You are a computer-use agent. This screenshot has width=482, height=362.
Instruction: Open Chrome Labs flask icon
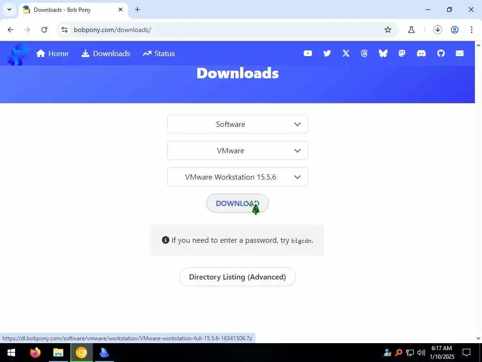point(411,30)
